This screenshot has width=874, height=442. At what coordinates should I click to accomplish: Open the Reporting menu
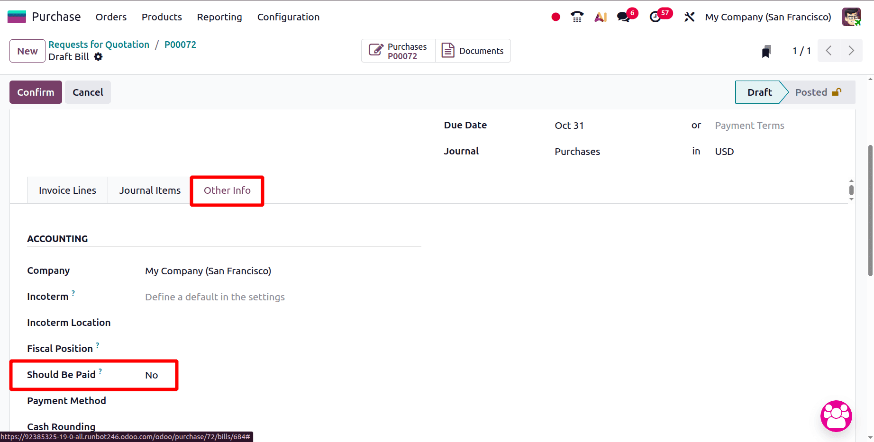click(219, 17)
